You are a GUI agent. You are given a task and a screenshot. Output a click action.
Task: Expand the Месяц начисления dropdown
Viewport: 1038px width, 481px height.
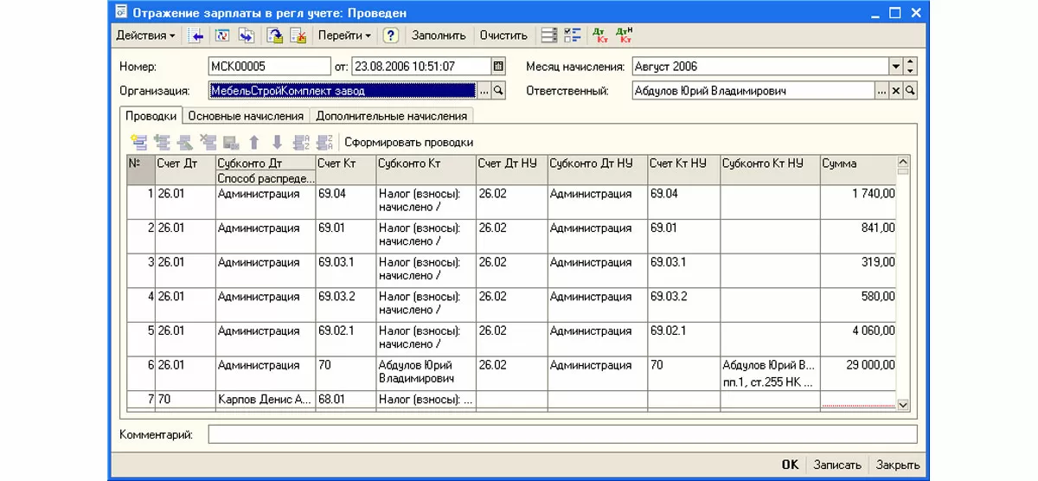(x=896, y=67)
